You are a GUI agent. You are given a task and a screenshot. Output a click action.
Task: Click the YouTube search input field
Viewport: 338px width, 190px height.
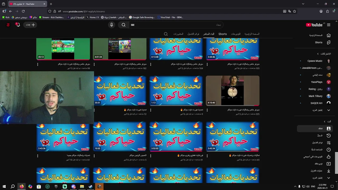click(x=176, y=25)
